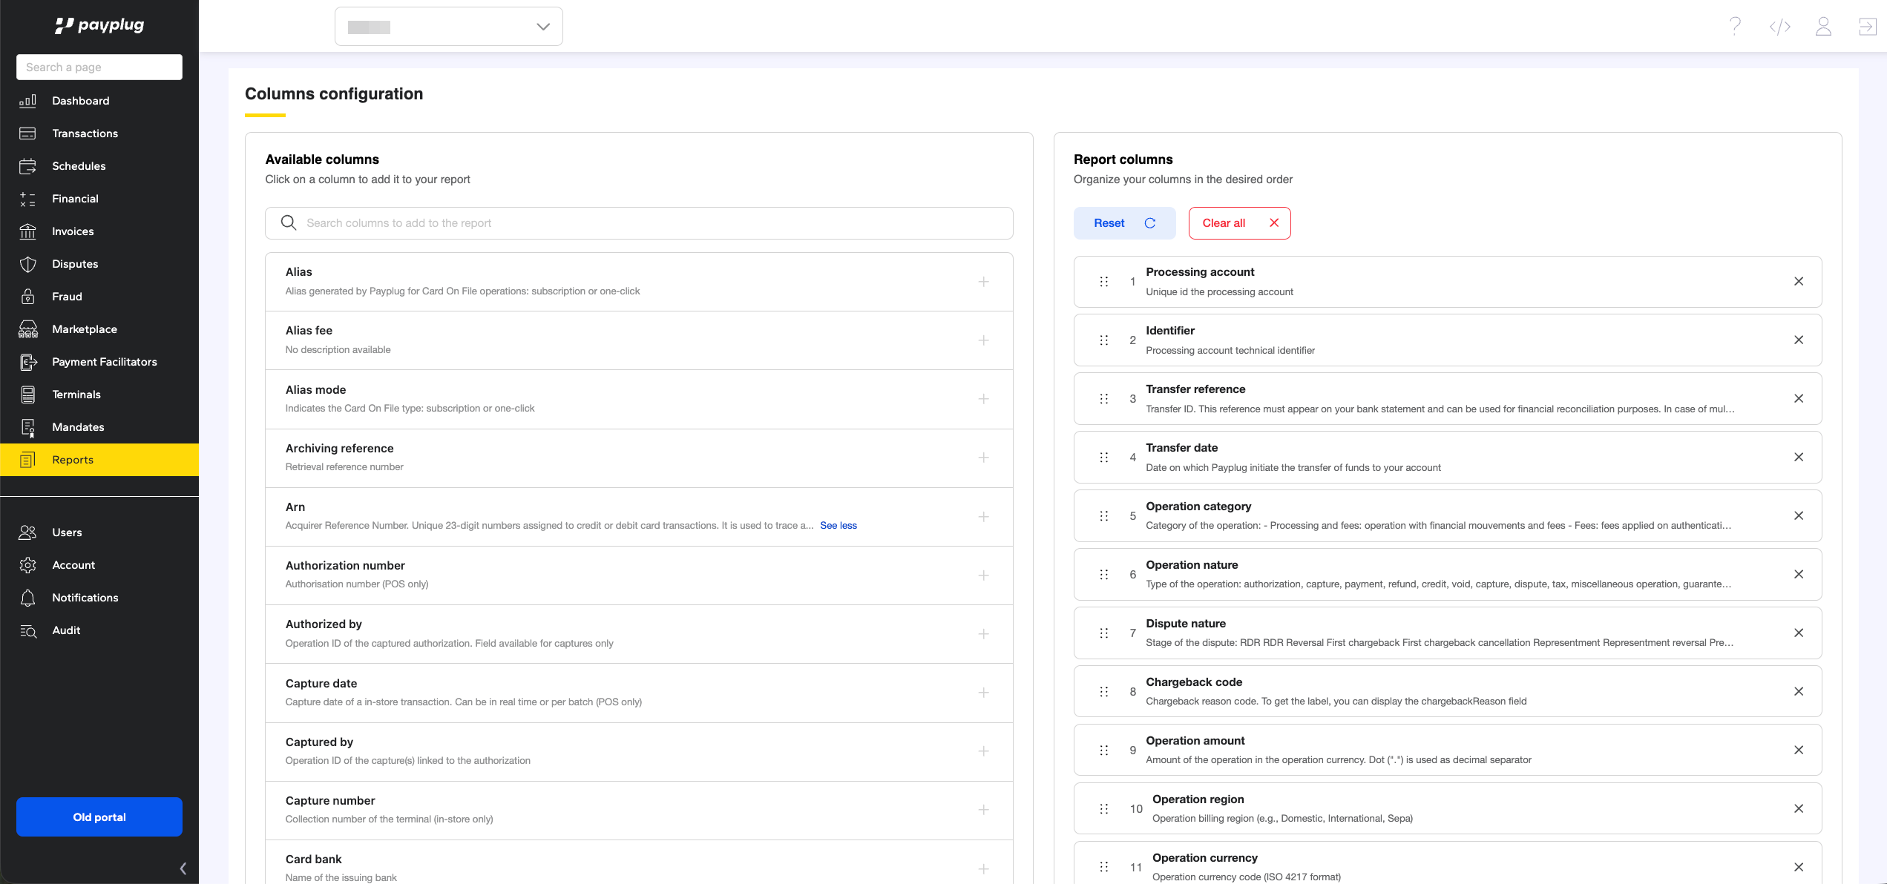Expand the account selector dropdown
Image resolution: width=1887 pixels, height=884 pixels.
coord(448,27)
